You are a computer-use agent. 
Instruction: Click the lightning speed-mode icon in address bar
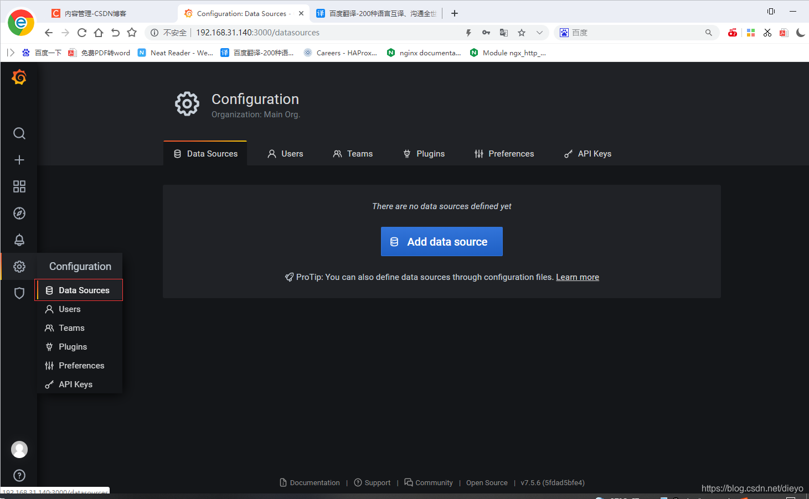coord(468,33)
